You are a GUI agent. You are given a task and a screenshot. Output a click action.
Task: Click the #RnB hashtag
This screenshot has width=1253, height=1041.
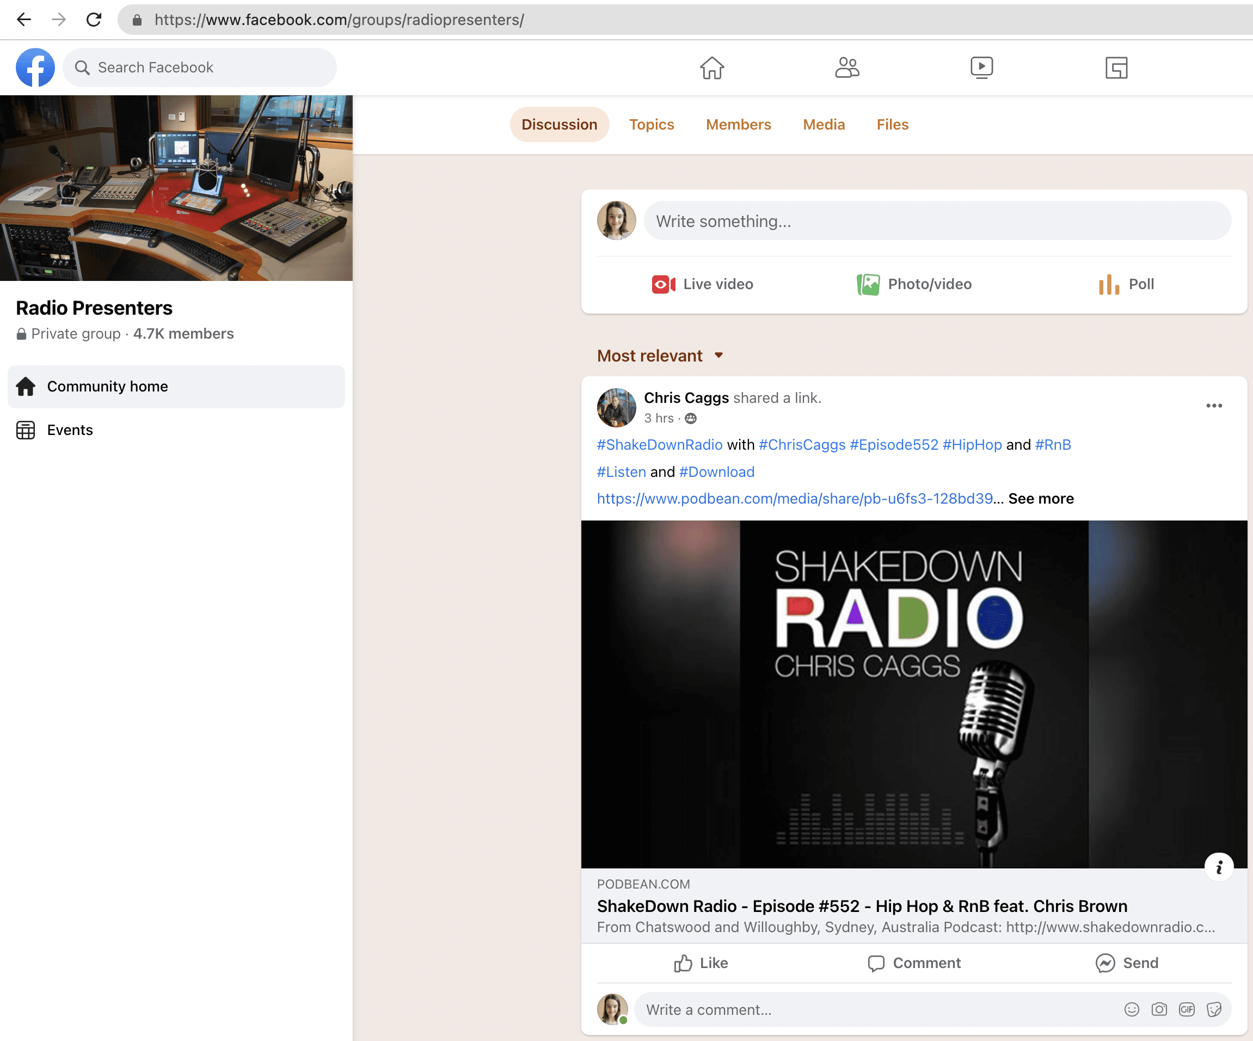click(x=1053, y=445)
